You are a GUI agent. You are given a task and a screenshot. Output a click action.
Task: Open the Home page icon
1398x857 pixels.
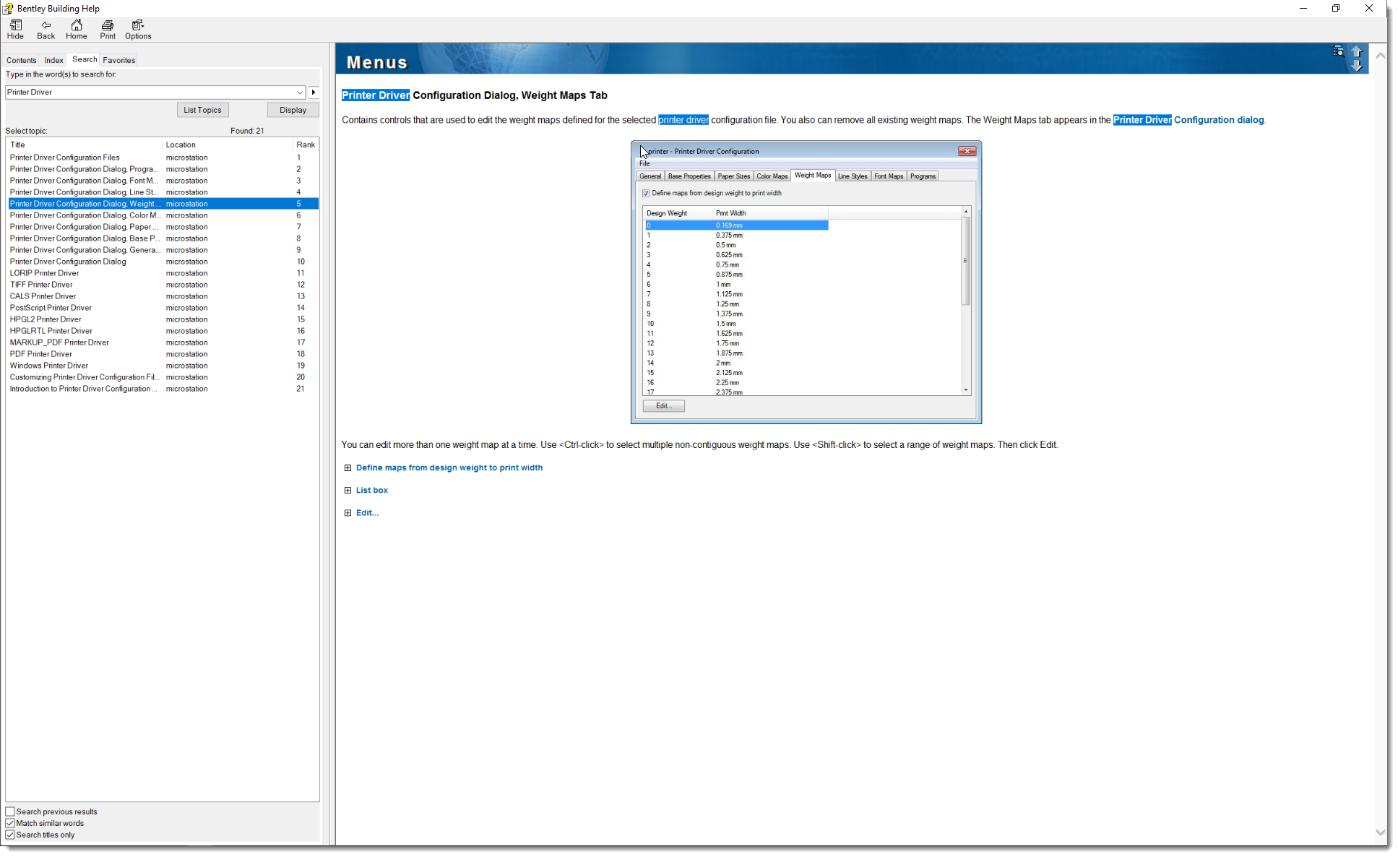(76, 30)
